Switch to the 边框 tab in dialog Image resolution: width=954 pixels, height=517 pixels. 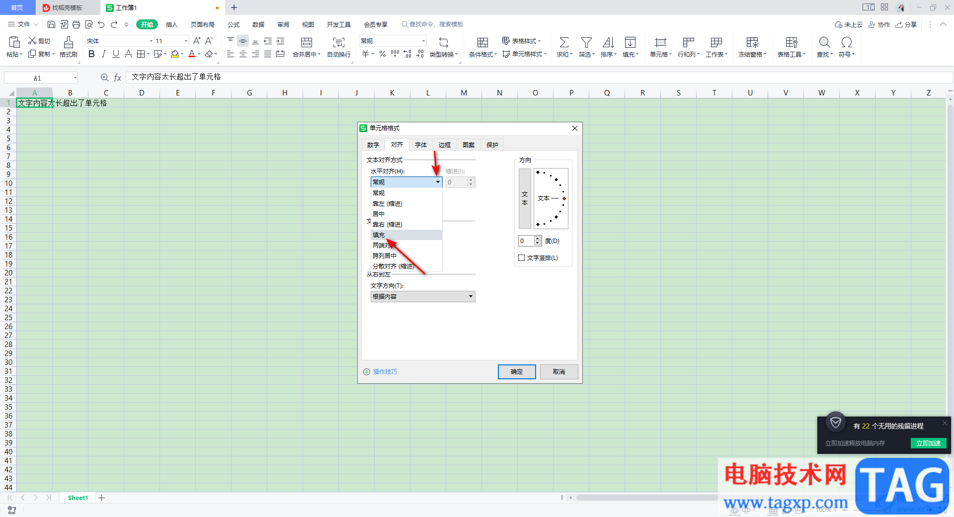445,145
